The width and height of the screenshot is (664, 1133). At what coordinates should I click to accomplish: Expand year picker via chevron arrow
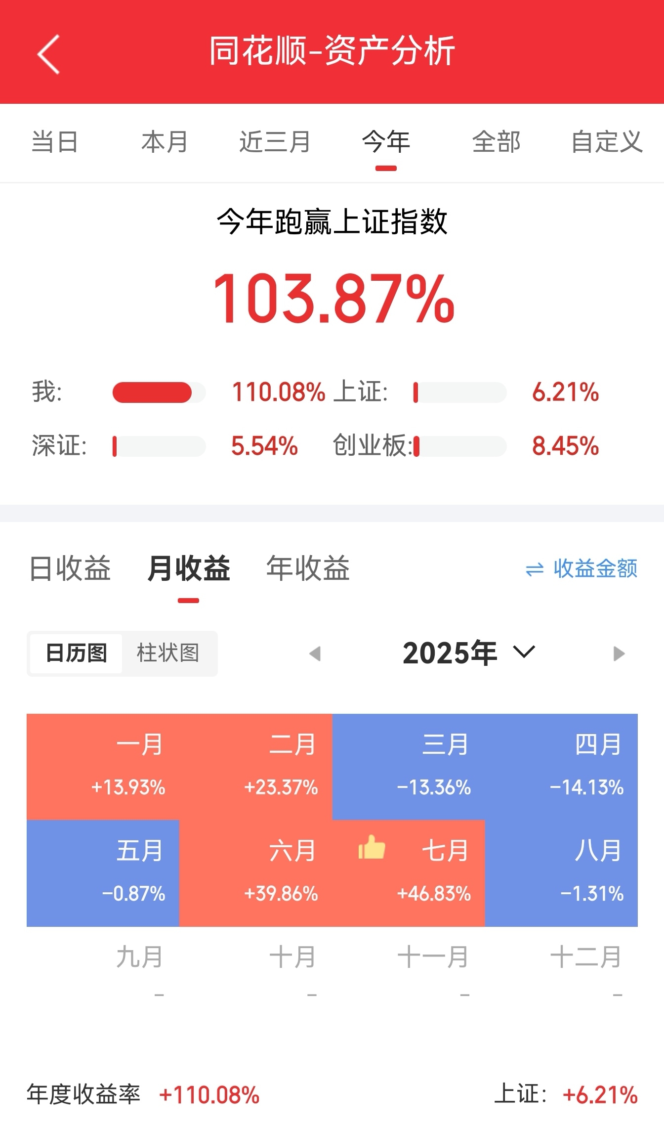pyautogui.click(x=524, y=652)
